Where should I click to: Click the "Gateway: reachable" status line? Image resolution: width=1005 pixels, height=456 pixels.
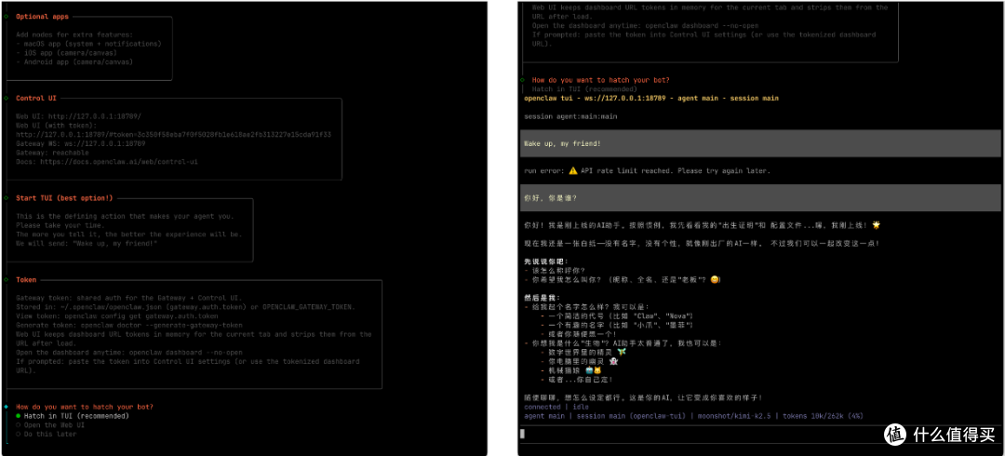tap(50, 153)
